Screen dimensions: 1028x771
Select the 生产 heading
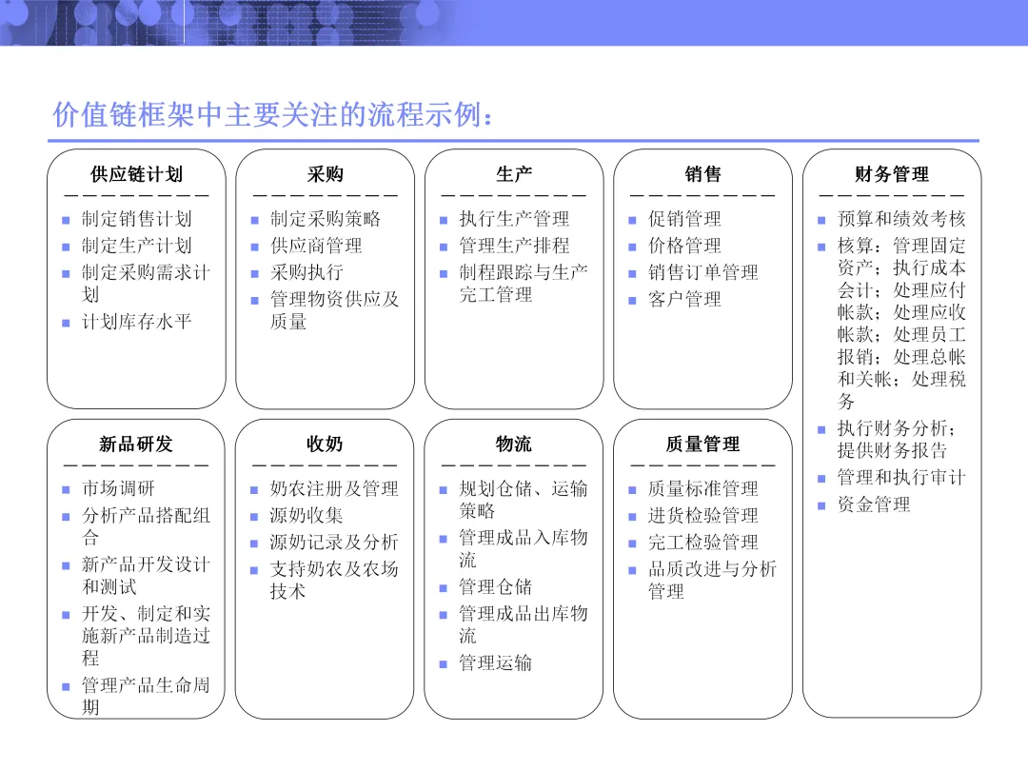click(x=514, y=174)
